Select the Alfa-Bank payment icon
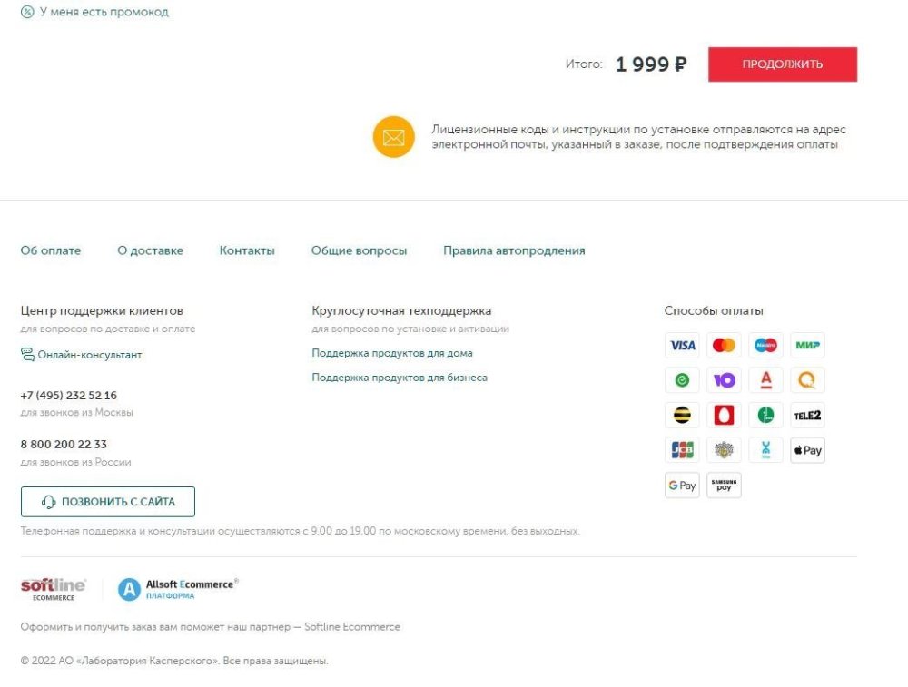 (x=765, y=380)
